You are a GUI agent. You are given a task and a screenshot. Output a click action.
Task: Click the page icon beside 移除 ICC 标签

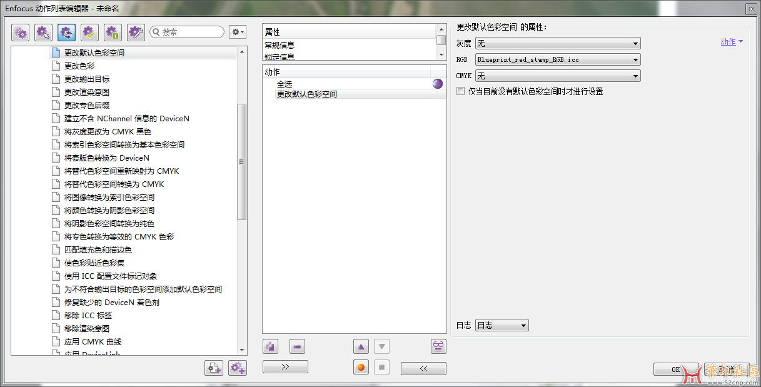tap(55, 315)
